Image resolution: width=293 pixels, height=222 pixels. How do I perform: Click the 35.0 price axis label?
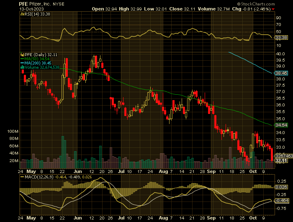point(280,119)
